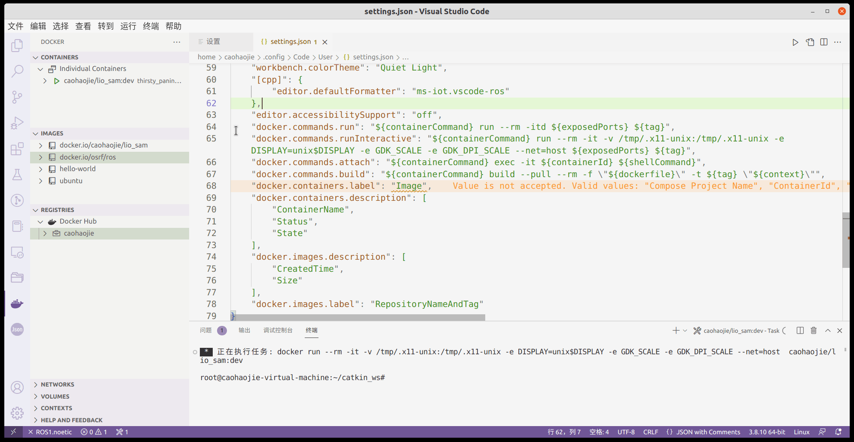854x442 pixels.
Task: Expand the caohaojie registry namespace
Action: point(45,233)
